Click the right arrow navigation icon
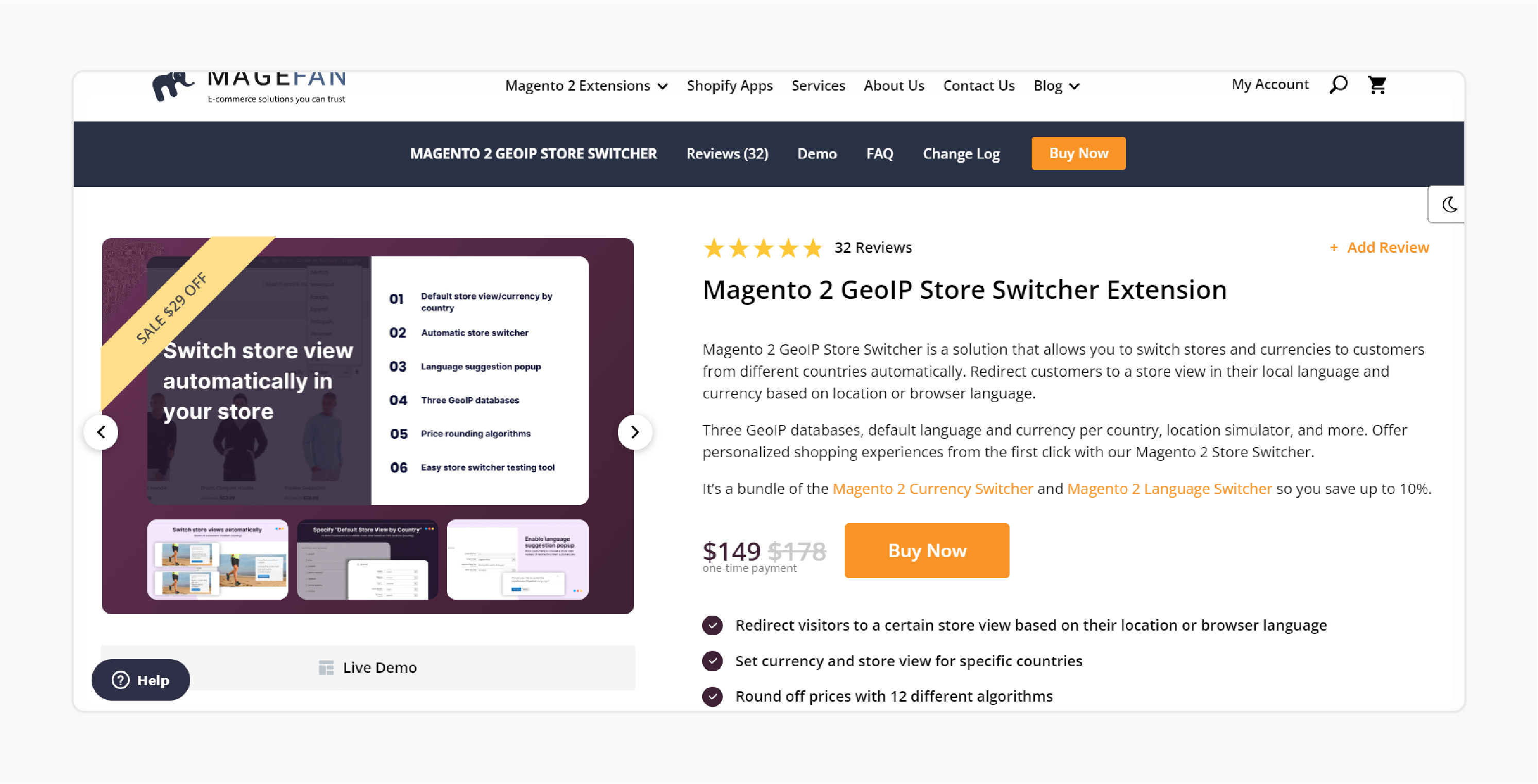 (x=635, y=432)
